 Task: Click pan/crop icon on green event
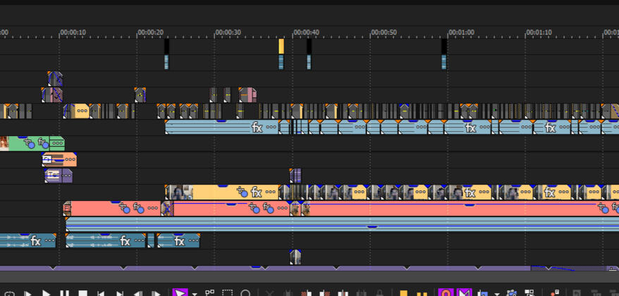pos(30,144)
